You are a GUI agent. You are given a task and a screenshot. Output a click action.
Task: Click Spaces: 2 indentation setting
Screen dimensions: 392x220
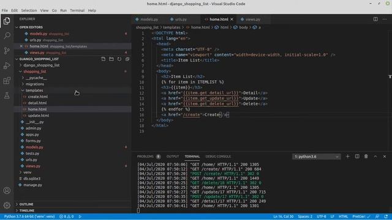pos(305,216)
